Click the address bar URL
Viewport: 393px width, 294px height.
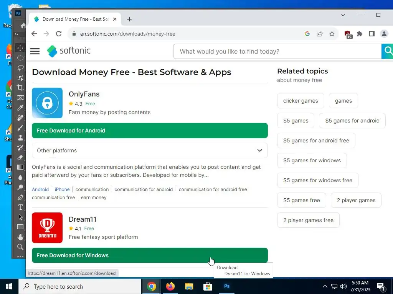pyautogui.click(x=127, y=34)
